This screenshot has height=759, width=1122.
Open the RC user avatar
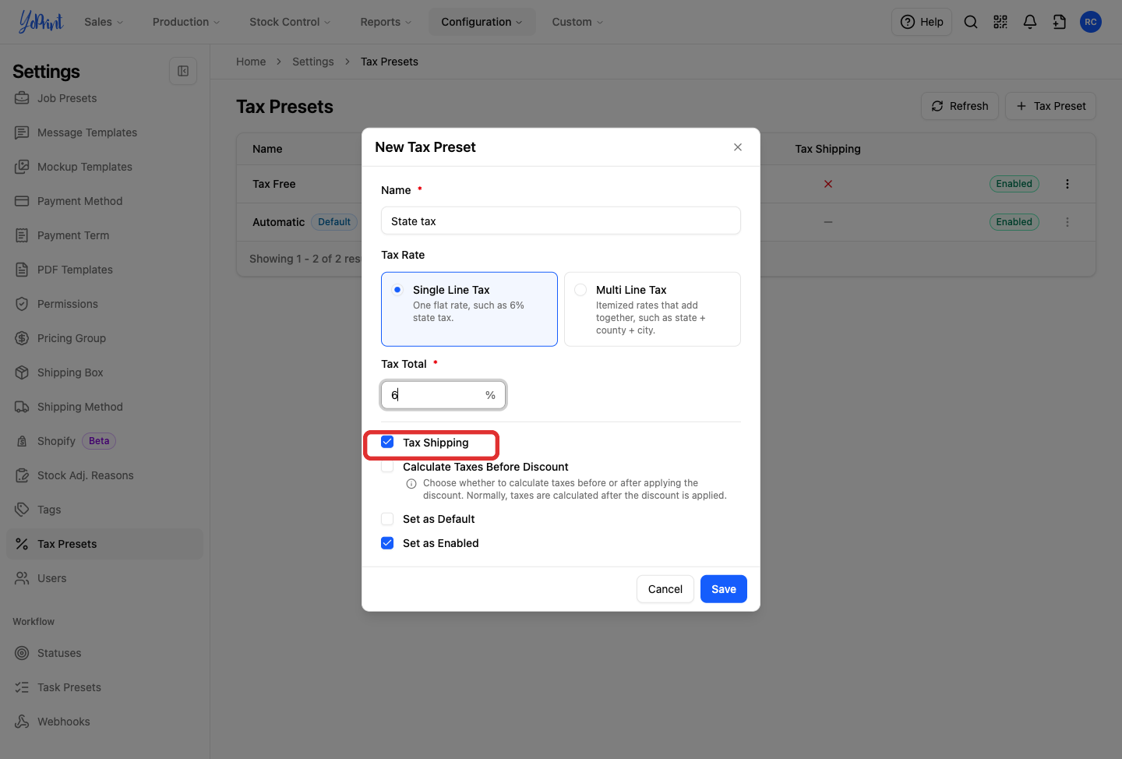click(1091, 22)
